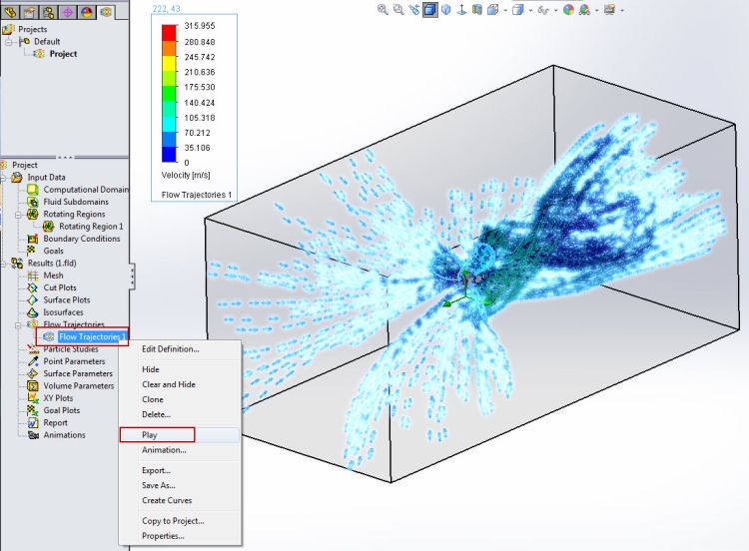
Task: Click the Isosurfaces icon
Action: (x=33, y=312)
